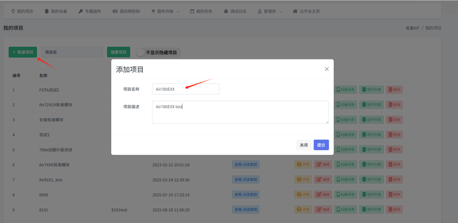Click the chip icon for 我的设备
This screenshot has width=458, height=223.
click(x=47, y=11)
